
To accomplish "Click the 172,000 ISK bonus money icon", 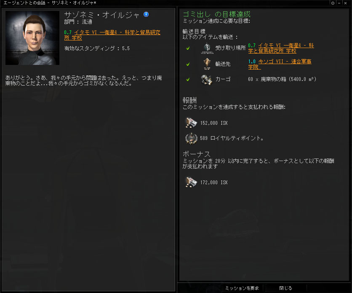I will click(x=191, y=182).
